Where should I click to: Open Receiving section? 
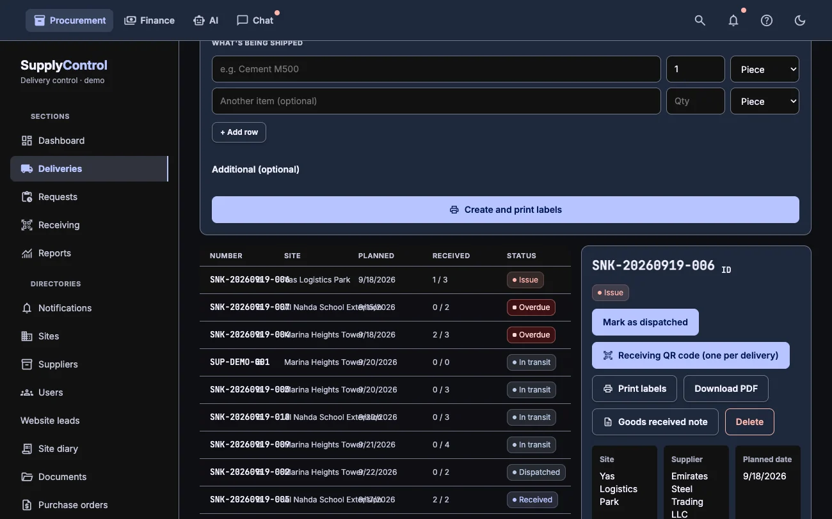tap(90, 225)
